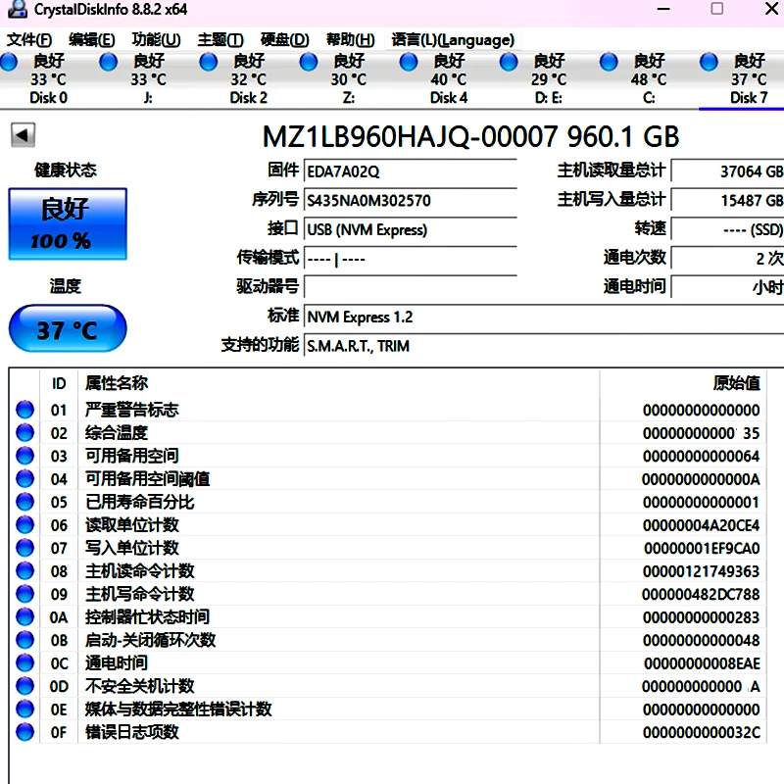
Task: Click status icon for attribute 0A 控制器忙状态时间
Action: 25,616
